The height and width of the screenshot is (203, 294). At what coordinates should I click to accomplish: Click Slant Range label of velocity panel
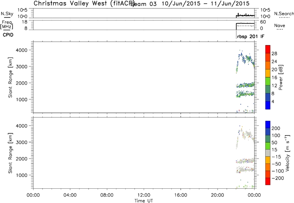point(10,153)
